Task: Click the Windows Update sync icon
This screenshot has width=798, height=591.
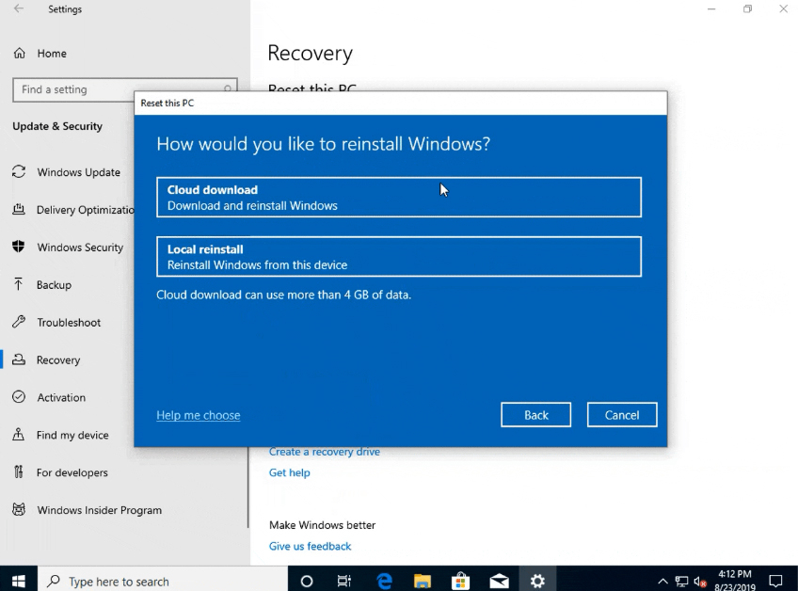Action: 19,172
